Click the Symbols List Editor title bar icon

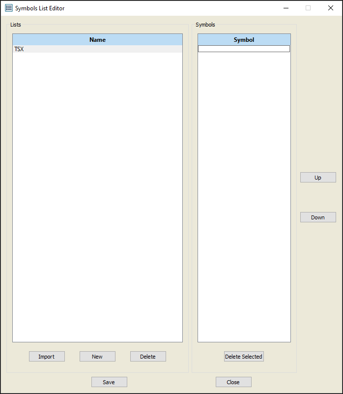[x=9, y=8]
